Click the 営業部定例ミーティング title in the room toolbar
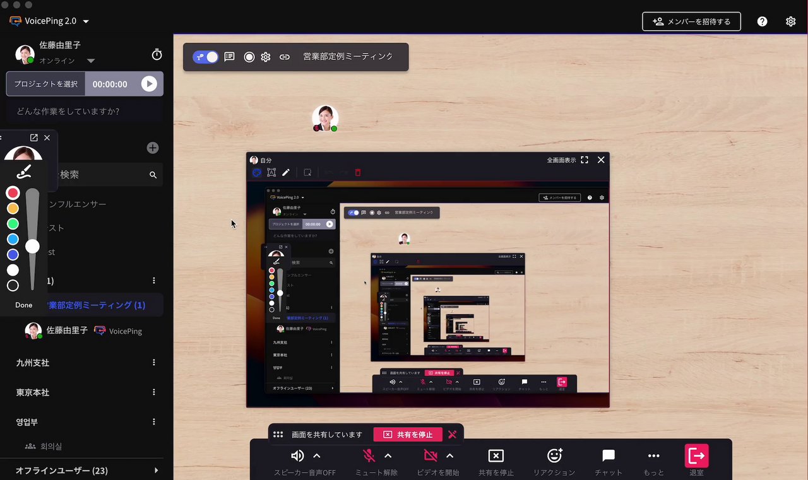The height and width of the screenshot is (480, 808). (x=348, y=56)
